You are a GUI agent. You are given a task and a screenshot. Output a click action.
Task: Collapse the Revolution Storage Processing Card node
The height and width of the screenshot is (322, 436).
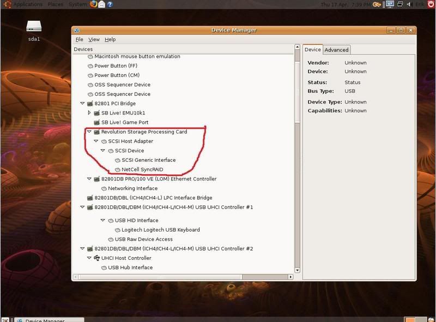(89, 131)
